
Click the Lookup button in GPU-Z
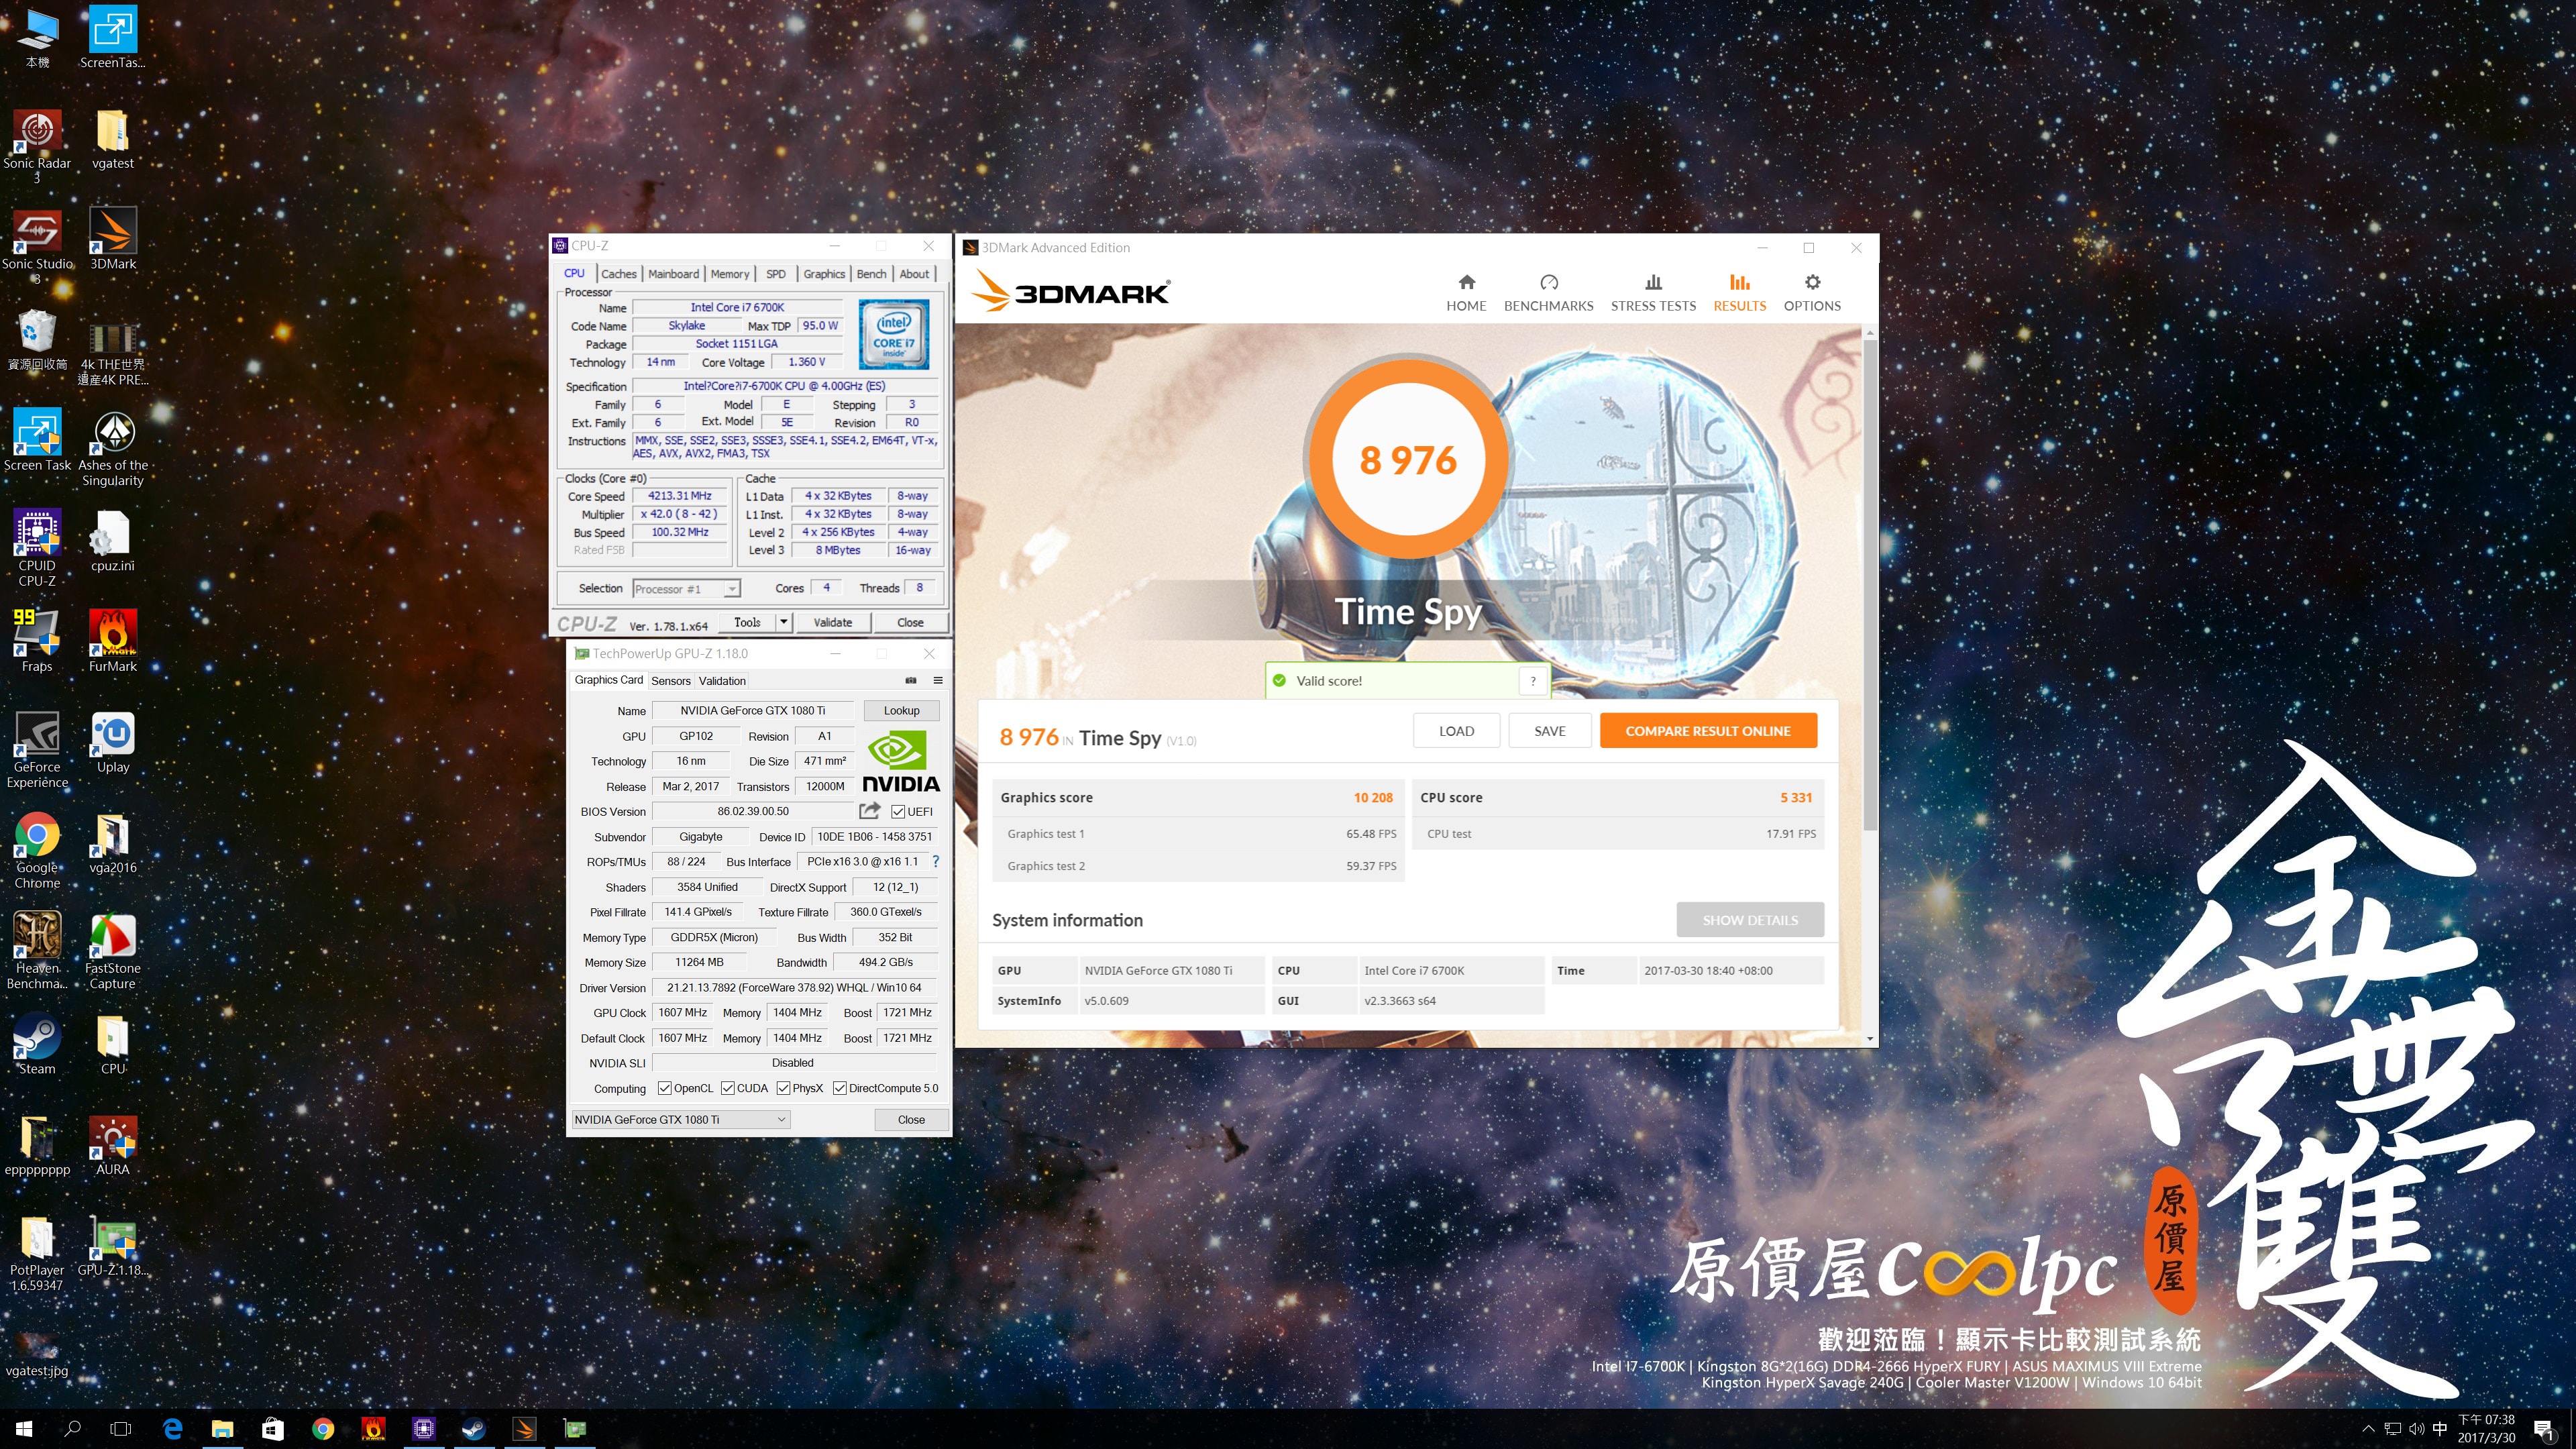[901, 711]
